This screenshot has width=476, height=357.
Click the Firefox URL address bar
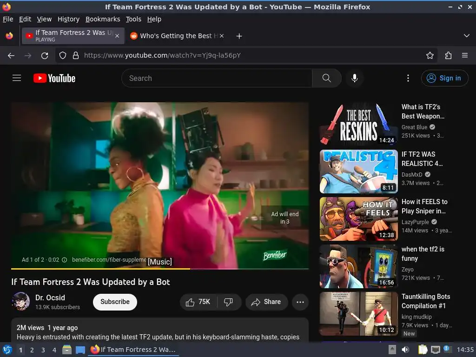(x=246, y=55)
